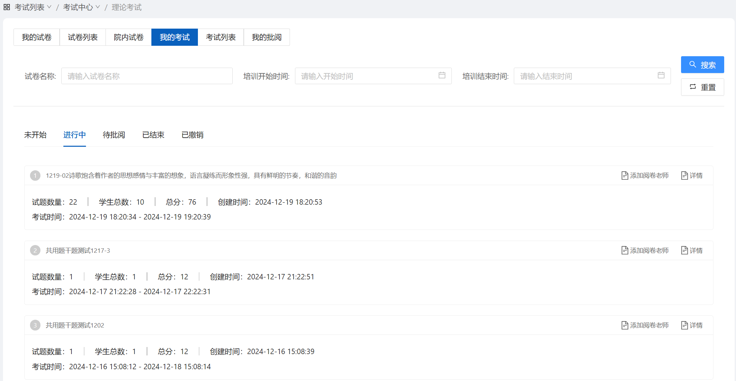Click the calendar icon in 培训开始时间 field
This screenshot has height=381, width=736.
(442, 75)
